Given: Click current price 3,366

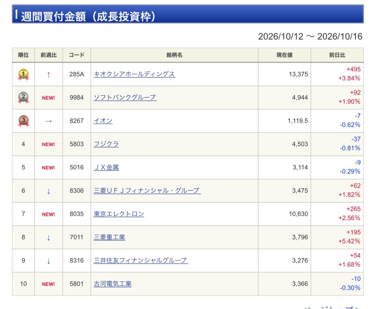Looking at the screenshot, I should [300, 284].
